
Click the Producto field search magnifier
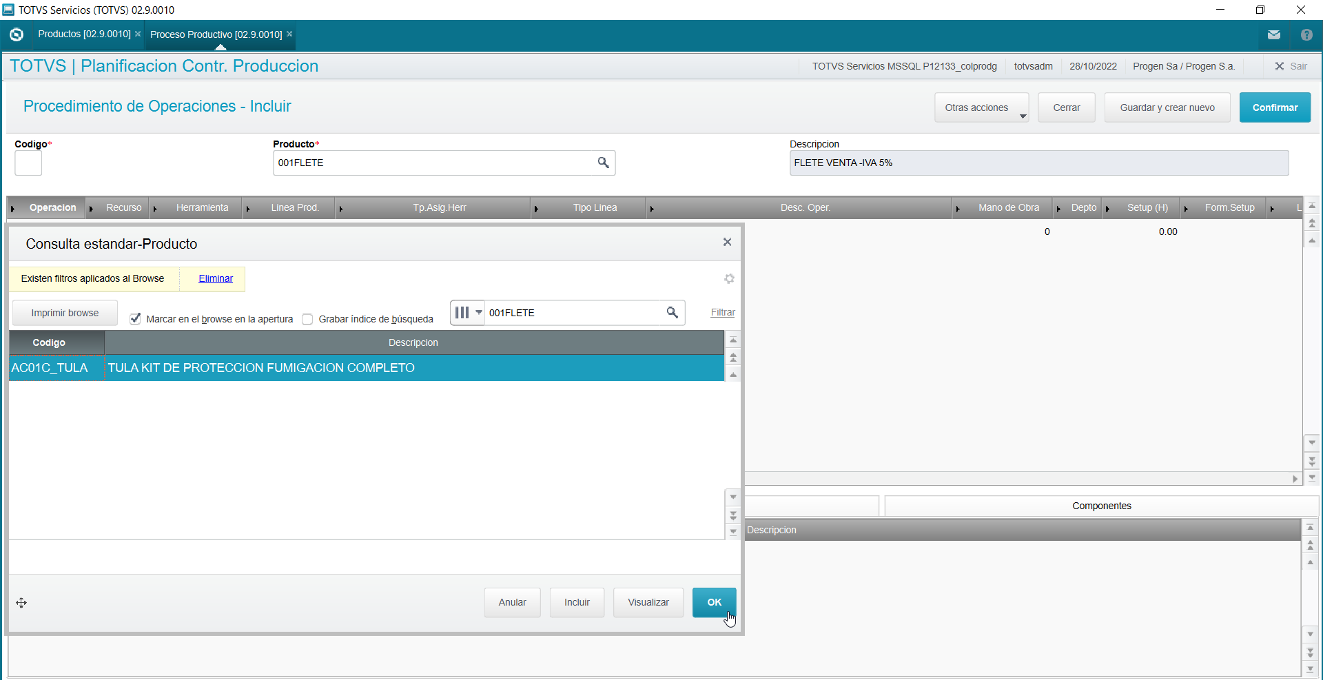tap(603, 163)
